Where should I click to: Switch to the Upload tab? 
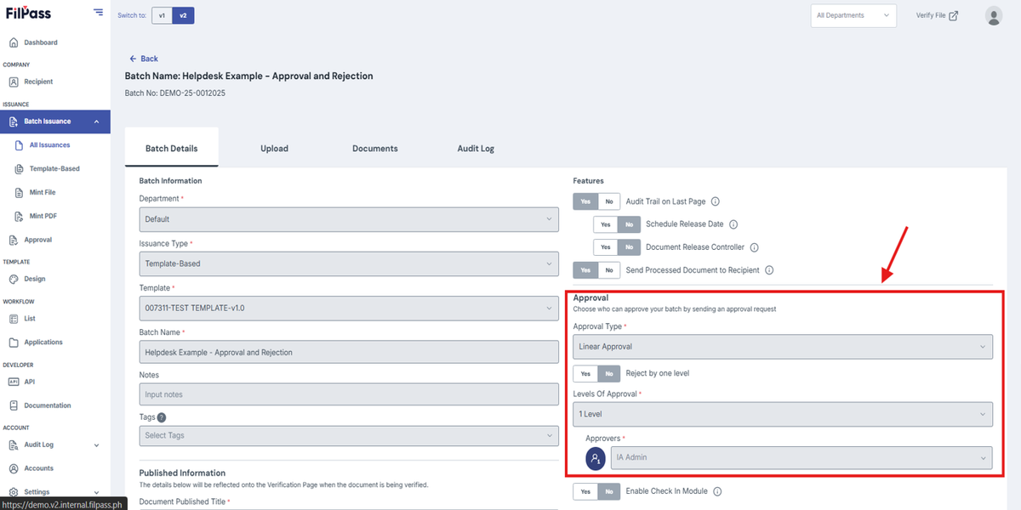[x=274, y=148]
